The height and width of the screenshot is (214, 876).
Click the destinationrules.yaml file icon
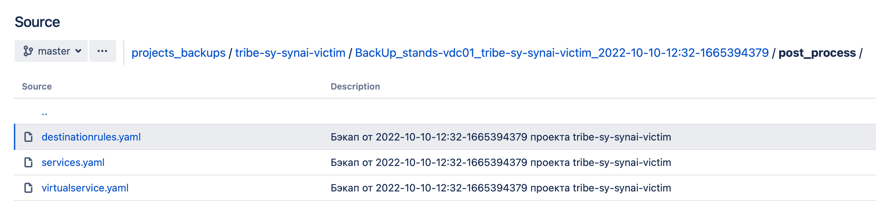(x=28, y=137)
